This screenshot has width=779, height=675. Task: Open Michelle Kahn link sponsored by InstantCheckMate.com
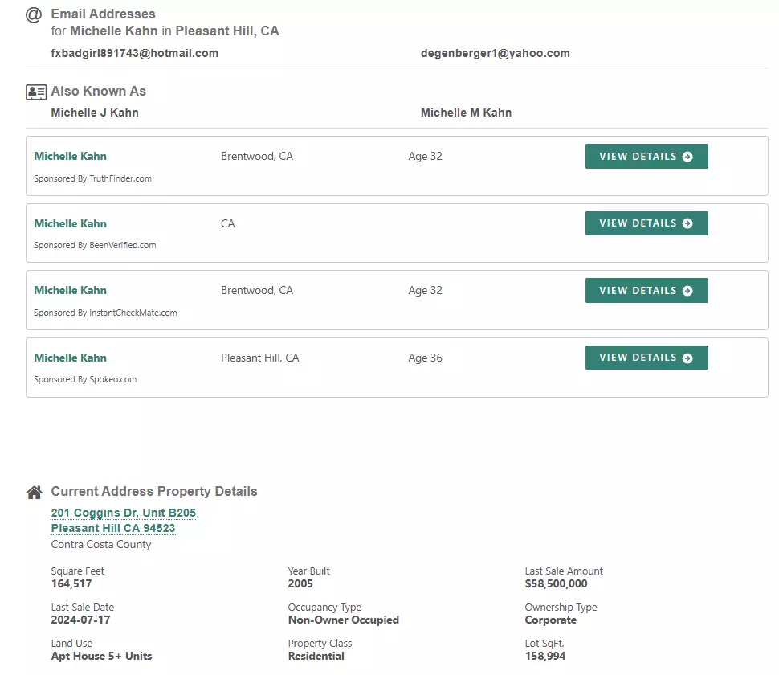coord(70,290)
